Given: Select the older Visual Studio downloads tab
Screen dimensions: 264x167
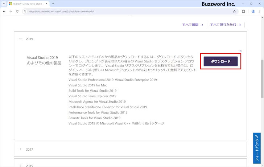Looking at the screenshot, I should tap(29, 4).
